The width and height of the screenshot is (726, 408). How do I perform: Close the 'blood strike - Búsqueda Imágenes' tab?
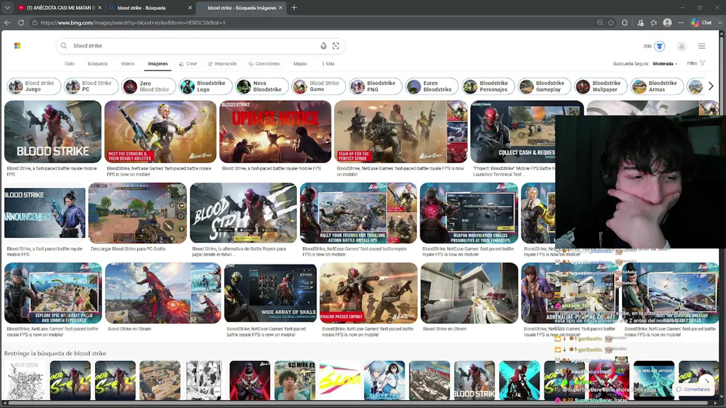280,8
